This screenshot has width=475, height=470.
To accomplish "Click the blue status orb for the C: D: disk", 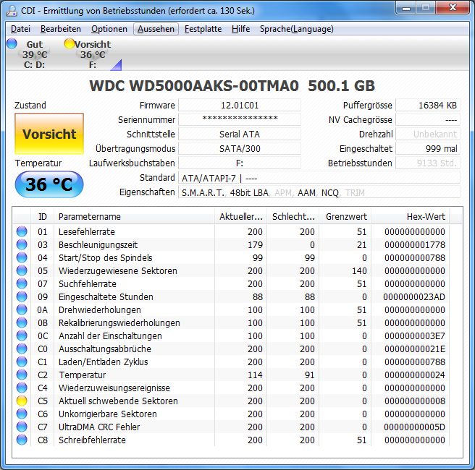I will click(12, 43).
